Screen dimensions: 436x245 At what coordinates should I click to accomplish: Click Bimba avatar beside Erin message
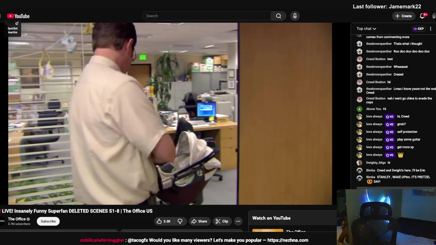pyautogui.click(x=359, y=170)
